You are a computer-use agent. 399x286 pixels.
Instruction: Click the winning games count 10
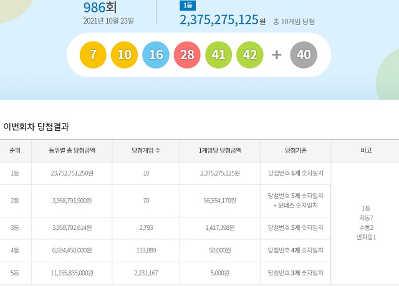146,173
